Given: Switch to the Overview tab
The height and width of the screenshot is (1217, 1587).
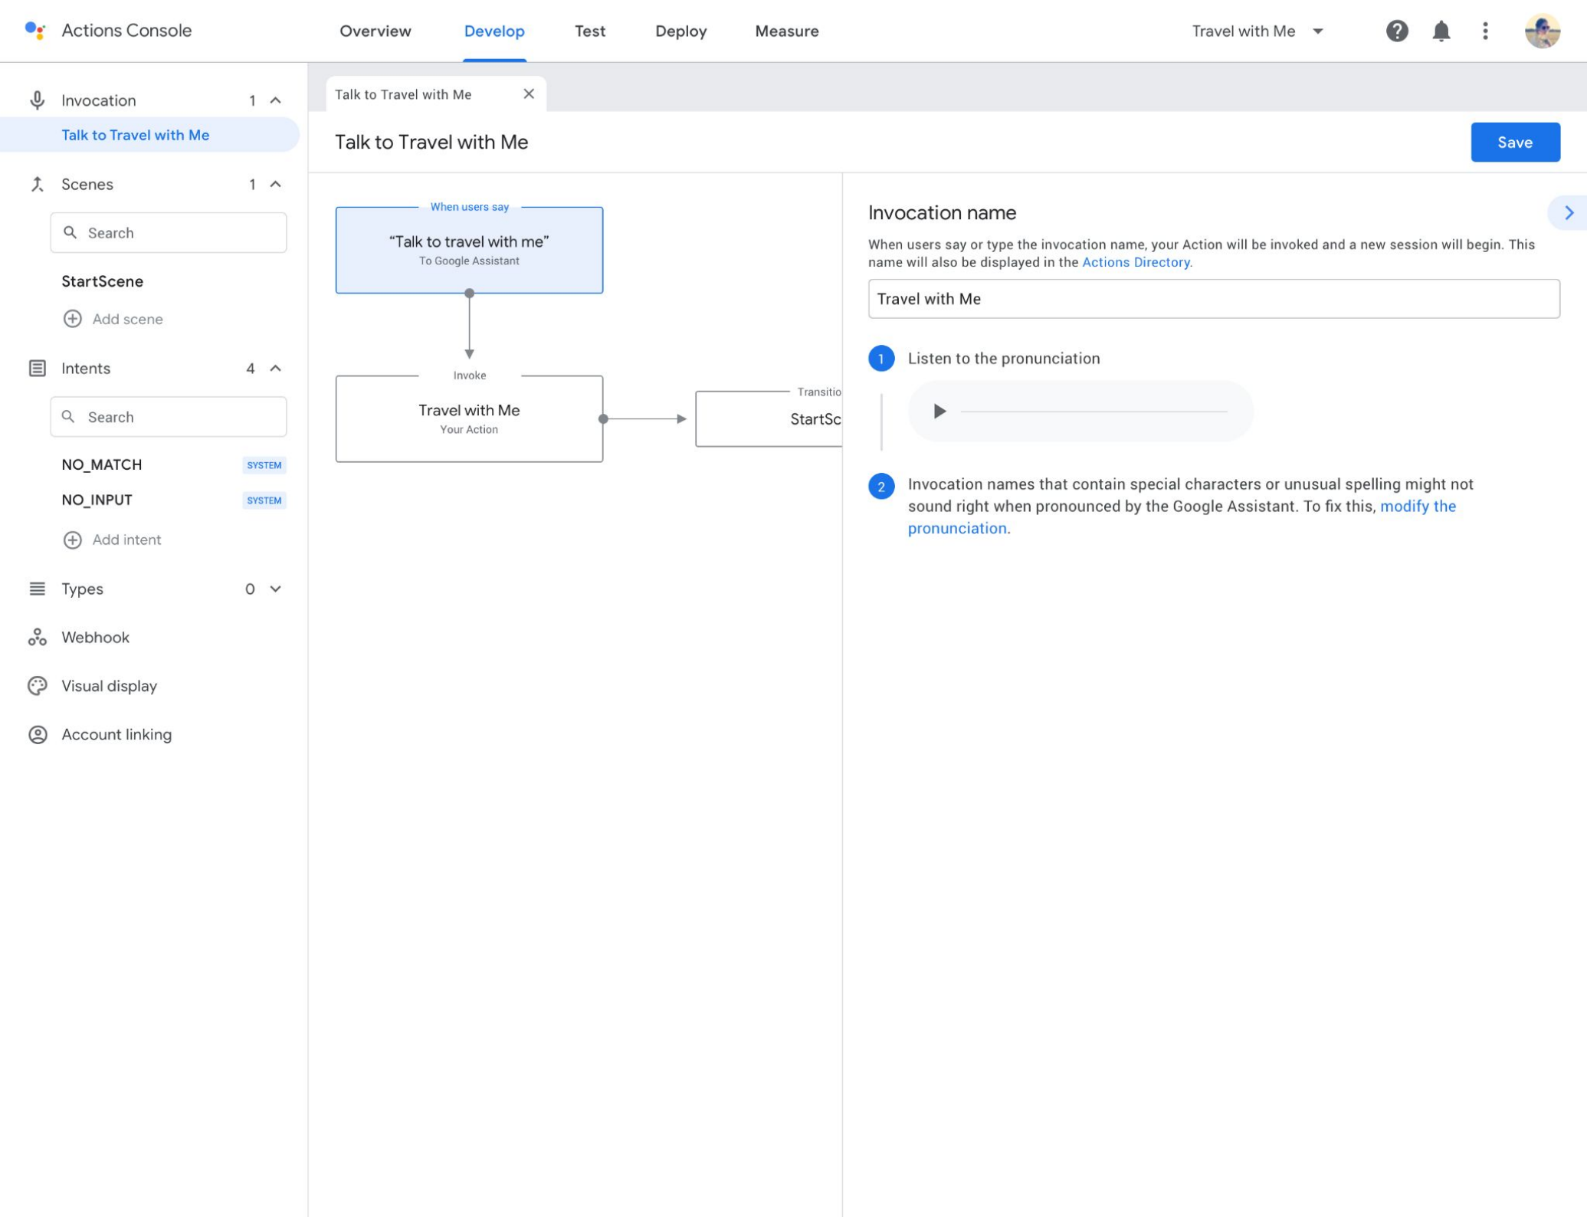Looking at the screenshot, I should pos(375,31).
